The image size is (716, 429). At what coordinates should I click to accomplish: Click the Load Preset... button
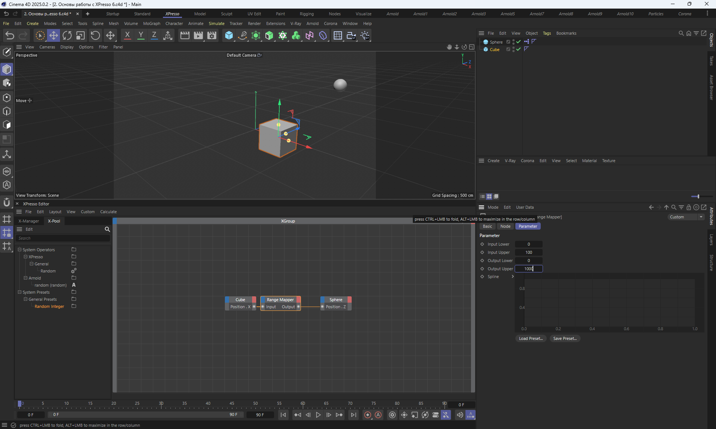pos(531,338)
